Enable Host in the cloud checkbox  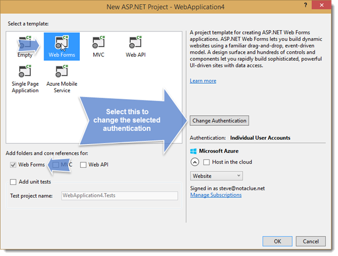click(207, 162)
